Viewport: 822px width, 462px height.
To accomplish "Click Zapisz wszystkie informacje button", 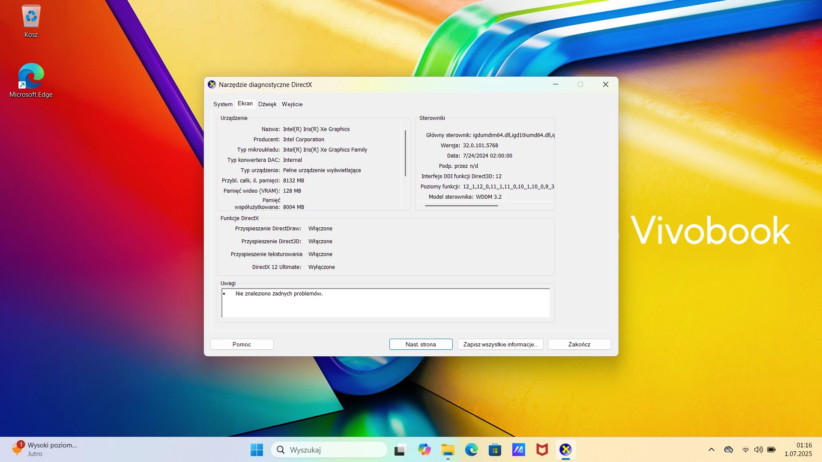I will point(500,344).
